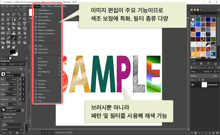Image resolution: width=220 pixels, height=135 pixels.
Task: Select the Color Picker eyedropper tool
Action: coord(19,19)
